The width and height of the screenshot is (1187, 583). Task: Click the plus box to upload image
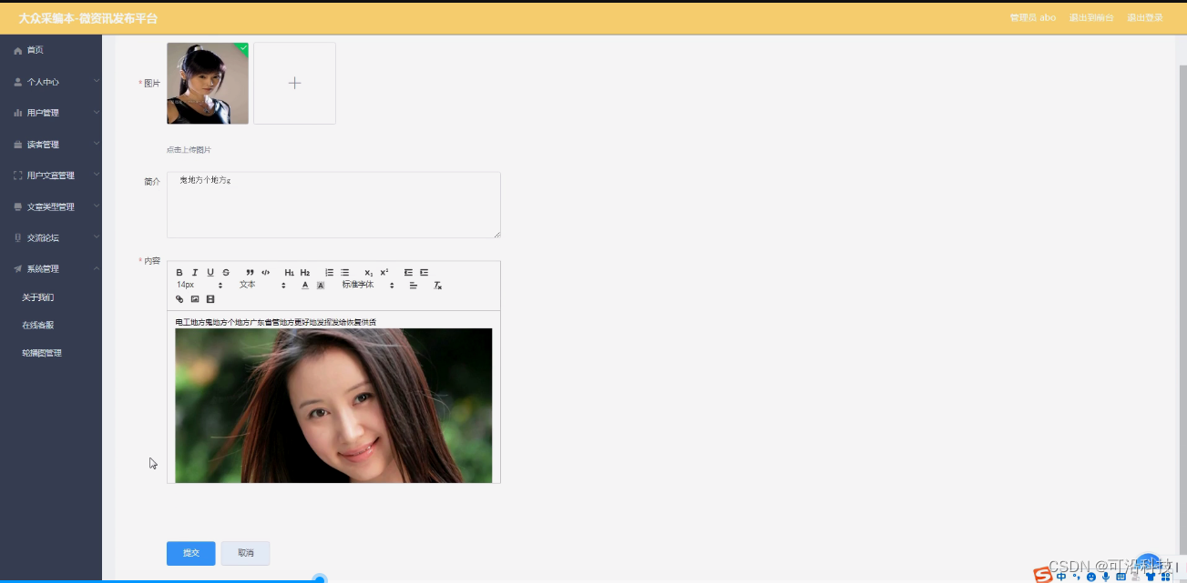tap(294, 83)
